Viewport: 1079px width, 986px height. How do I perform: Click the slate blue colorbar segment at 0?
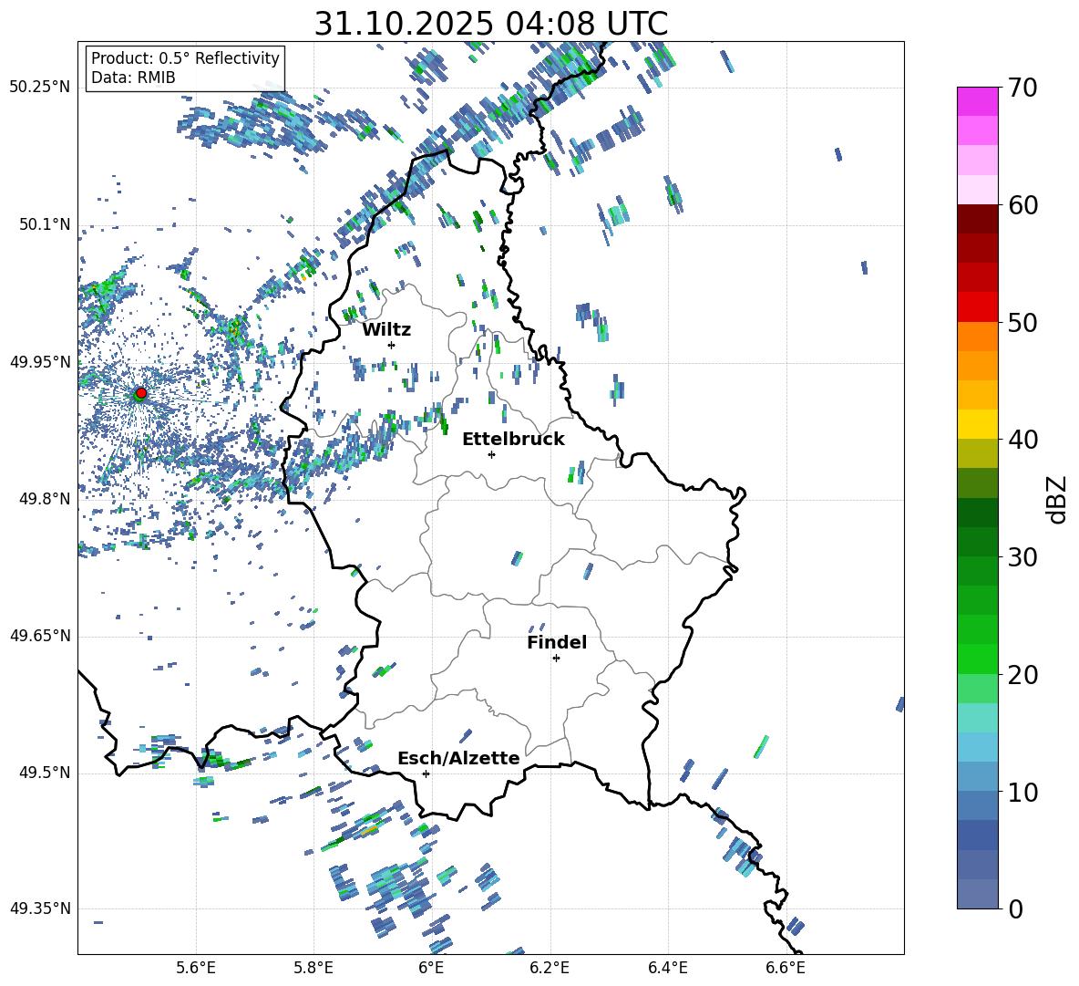pyautogui.click(x=977, y=894)
